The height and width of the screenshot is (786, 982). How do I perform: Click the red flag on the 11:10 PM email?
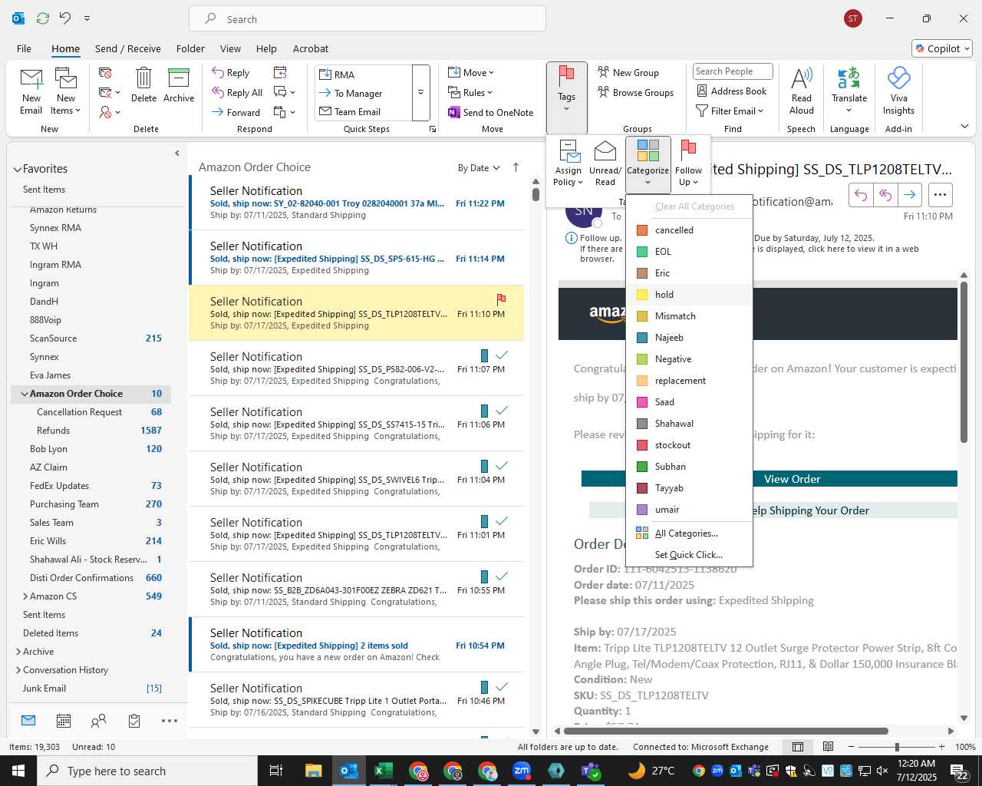[x=501, y=299]
